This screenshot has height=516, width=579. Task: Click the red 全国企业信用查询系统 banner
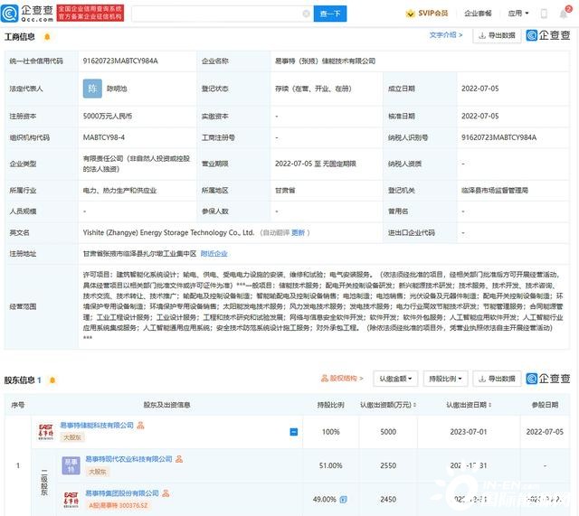[x=90, y=14]
